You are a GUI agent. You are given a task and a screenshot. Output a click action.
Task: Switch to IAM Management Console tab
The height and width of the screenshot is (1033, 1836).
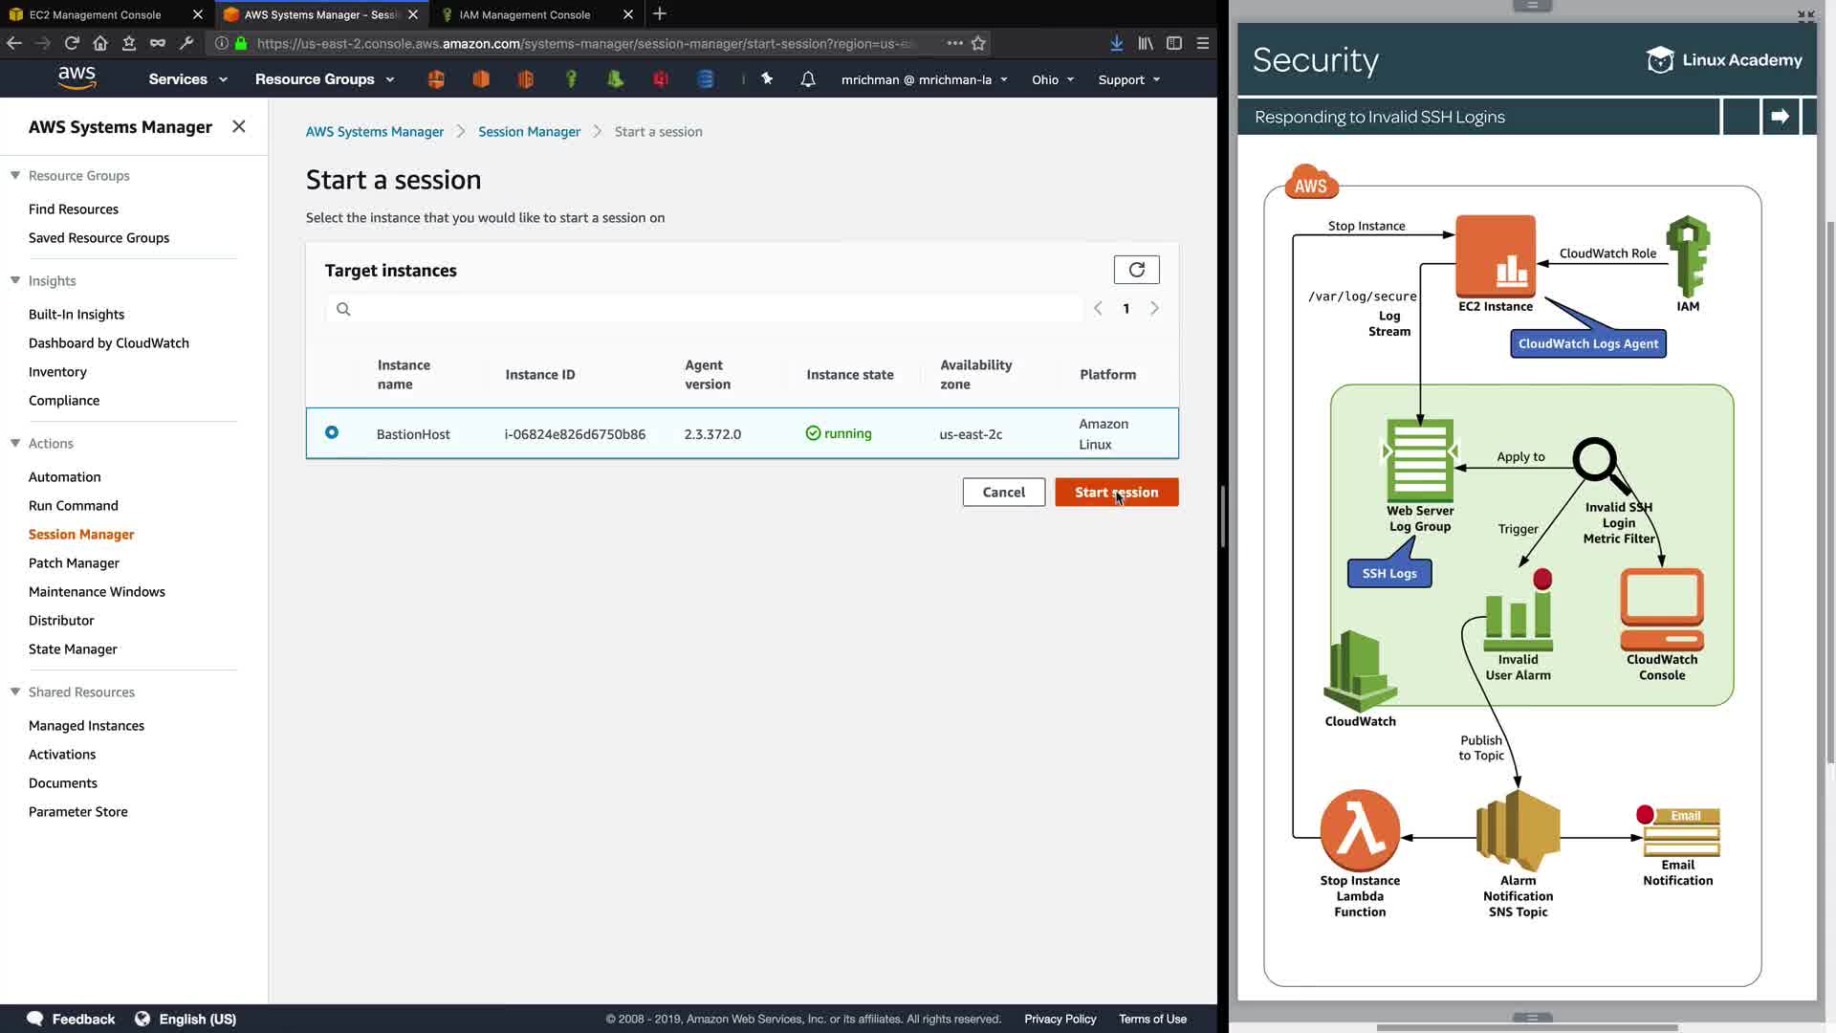(525, 14)
